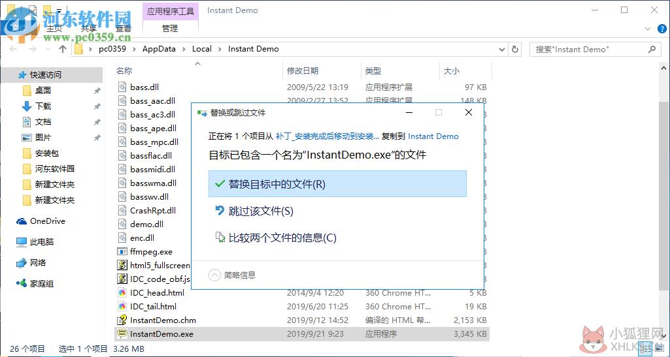This screenshot has height=357, width=670.
Task: Click the basswv.dll file icon
Action: tap(122, 196)
